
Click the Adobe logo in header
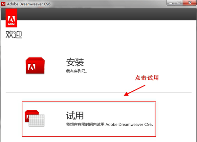(x=11, y=18)
